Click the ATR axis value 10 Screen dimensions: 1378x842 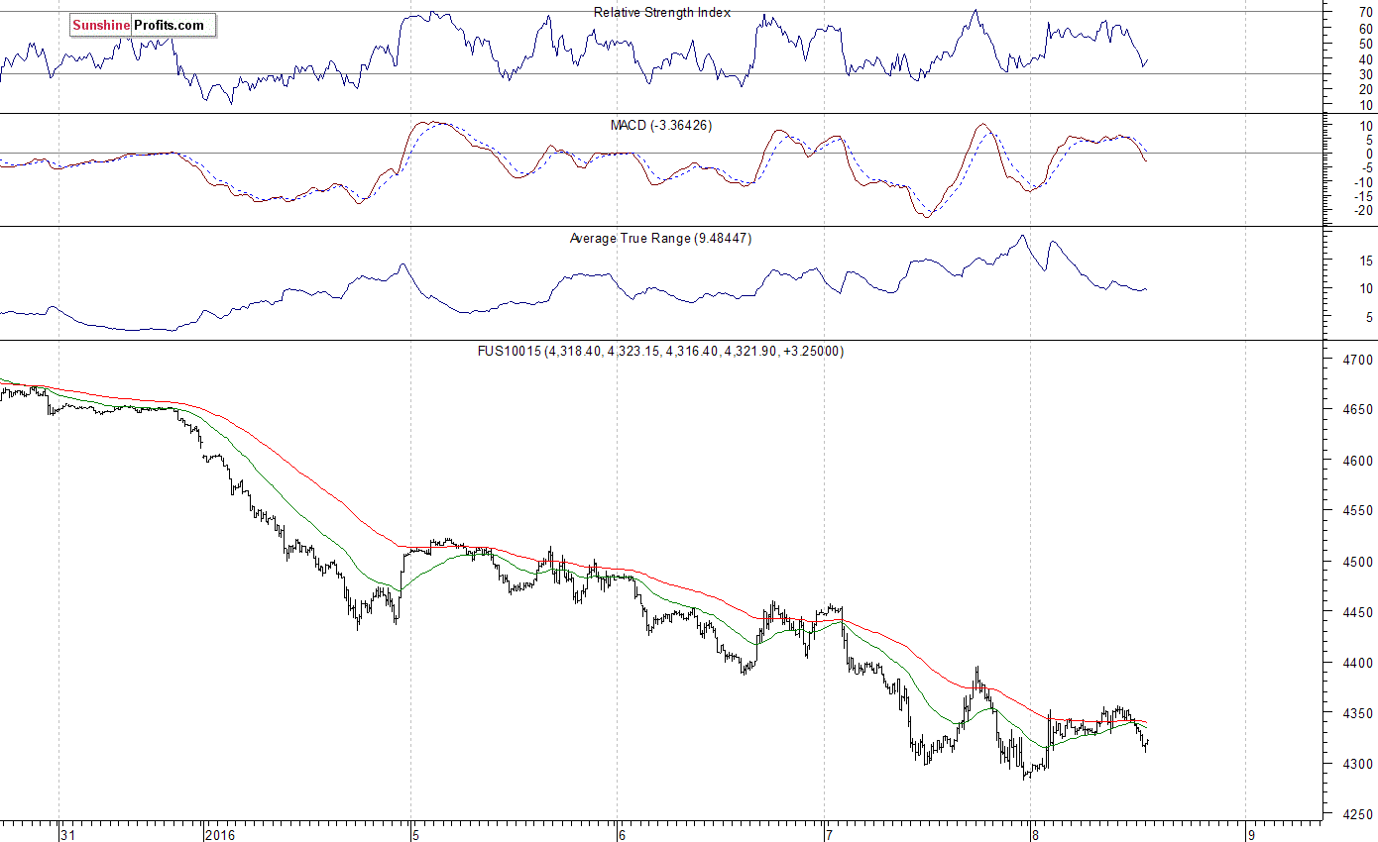[1366, 289]
